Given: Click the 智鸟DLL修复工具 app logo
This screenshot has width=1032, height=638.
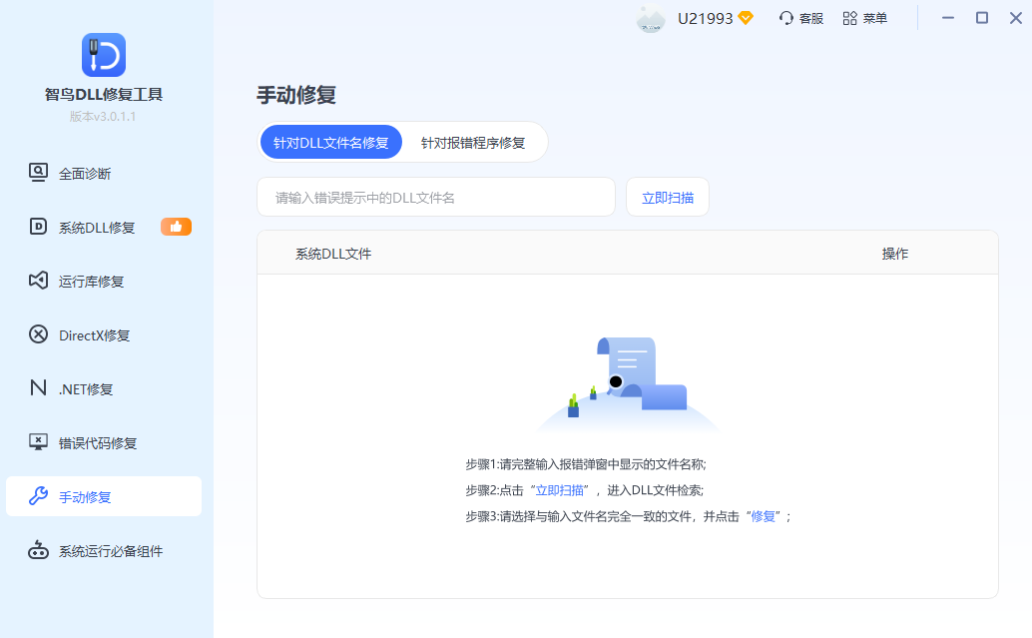Looking at the screenshot, I should [104, 55].
